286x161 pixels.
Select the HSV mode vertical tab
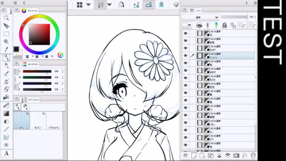click(x=16, y=87)
